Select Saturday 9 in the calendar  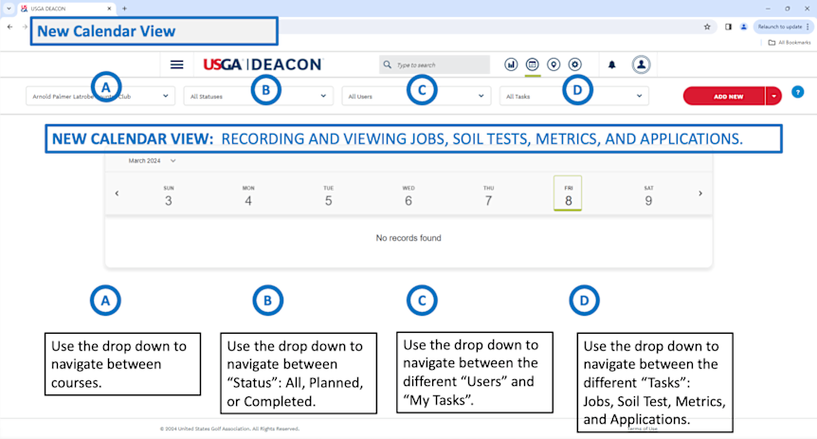[648, 196]
